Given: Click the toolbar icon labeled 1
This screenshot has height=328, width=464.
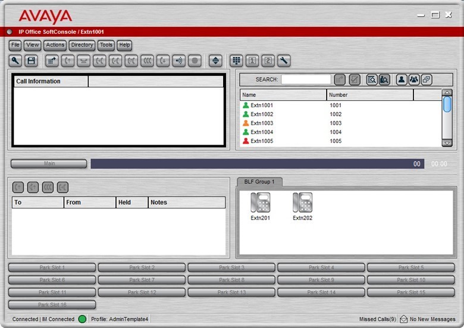Looking at the screenshot, I should (252, 61).
